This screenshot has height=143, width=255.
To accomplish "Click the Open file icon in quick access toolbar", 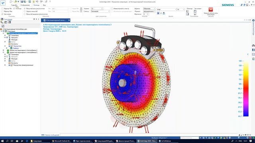I will [x=16, y=2].
